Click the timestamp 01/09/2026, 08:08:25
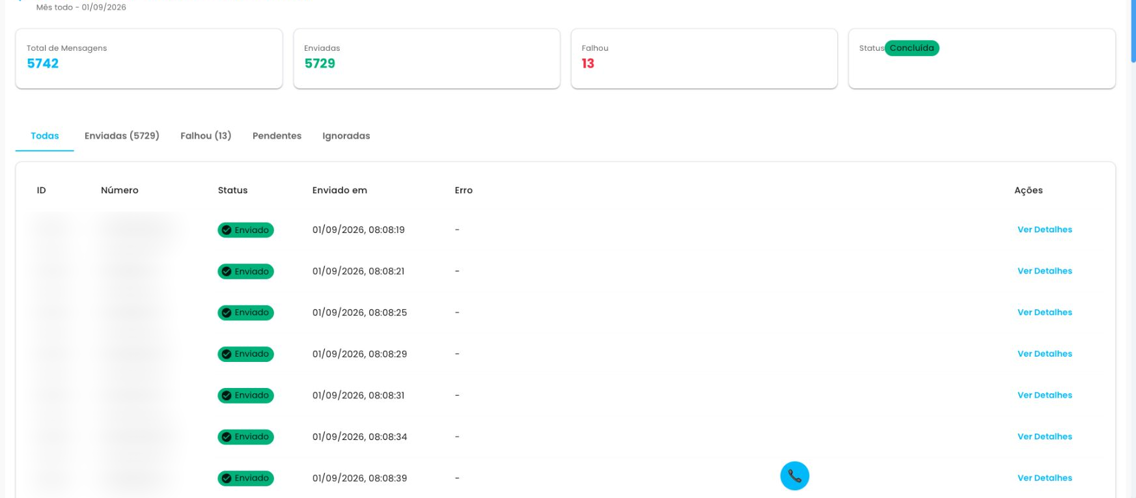1136x498 pixels. tap(359, 312)
